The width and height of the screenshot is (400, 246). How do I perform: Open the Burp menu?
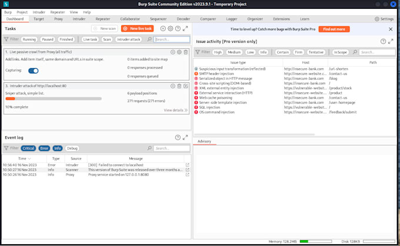pyautogui.click(x=8, y=12)
